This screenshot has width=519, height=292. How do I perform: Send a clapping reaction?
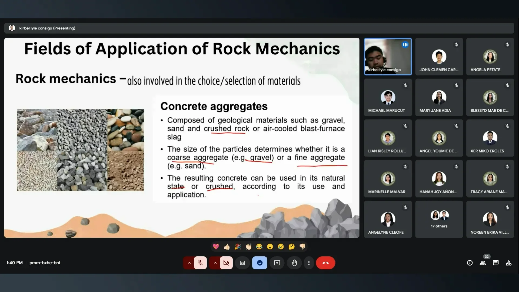[x=248, y=246]
